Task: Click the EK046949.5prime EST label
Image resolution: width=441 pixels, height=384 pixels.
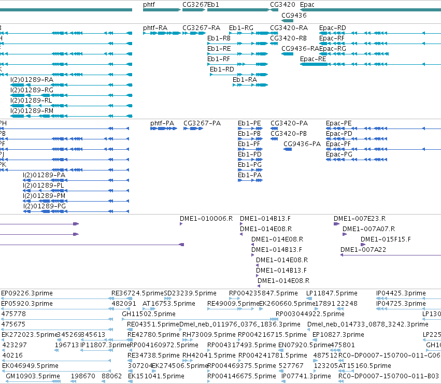Action: (x=30, y=366)
